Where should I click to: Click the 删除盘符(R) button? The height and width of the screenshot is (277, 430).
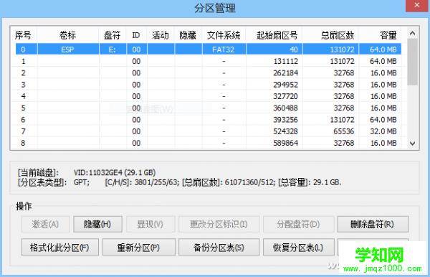pos(373,225)
